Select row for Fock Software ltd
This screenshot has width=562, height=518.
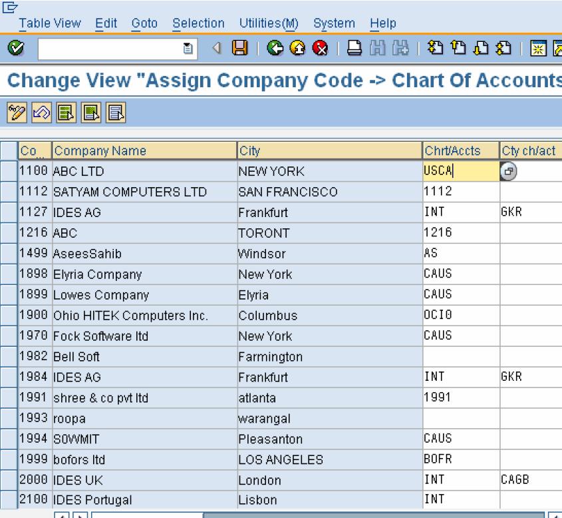9,336
